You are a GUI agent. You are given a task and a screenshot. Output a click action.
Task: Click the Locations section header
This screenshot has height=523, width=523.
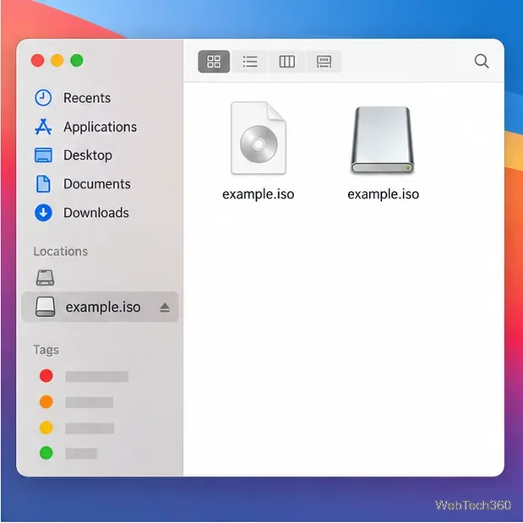(x=60, y=252)
